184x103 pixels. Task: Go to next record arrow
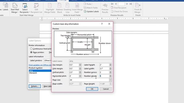[x=127, y=4]
